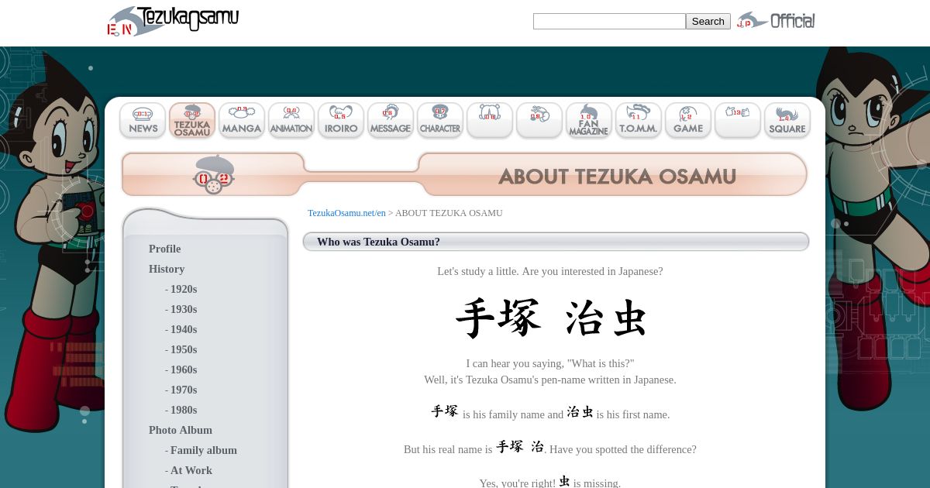Open History in the sidebar
930x488 pixels.
click(x=167, y=269)
